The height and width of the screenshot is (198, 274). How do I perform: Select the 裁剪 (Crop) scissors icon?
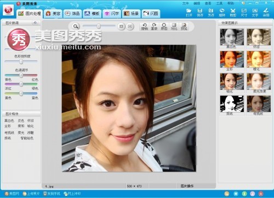(233, 13)
